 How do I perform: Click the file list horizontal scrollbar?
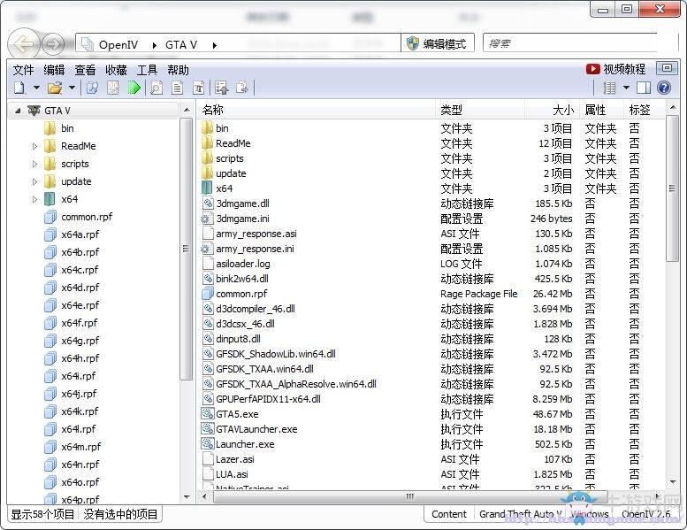[x=409, y=496]
